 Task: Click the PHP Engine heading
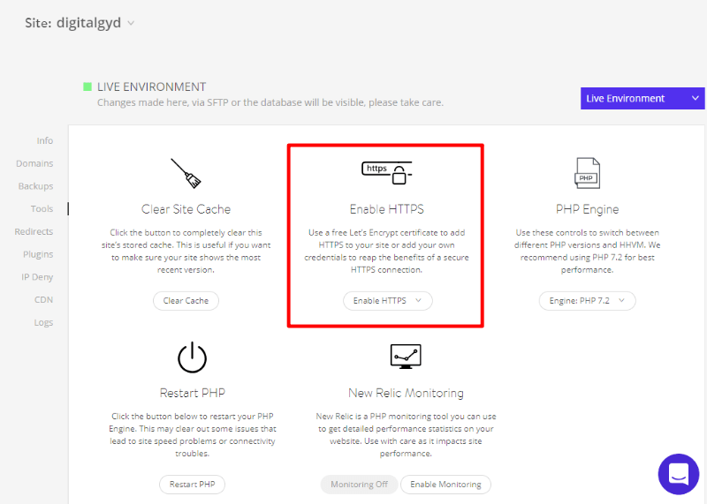click(587, 209)
